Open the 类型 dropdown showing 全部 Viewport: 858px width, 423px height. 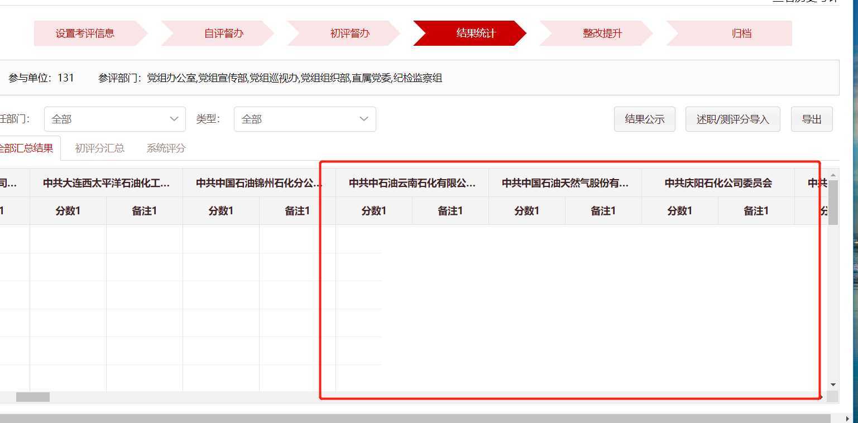305,119
